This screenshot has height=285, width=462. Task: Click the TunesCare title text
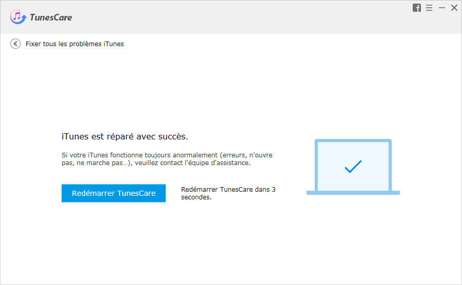pyautogui.click(x=51, y=17)
